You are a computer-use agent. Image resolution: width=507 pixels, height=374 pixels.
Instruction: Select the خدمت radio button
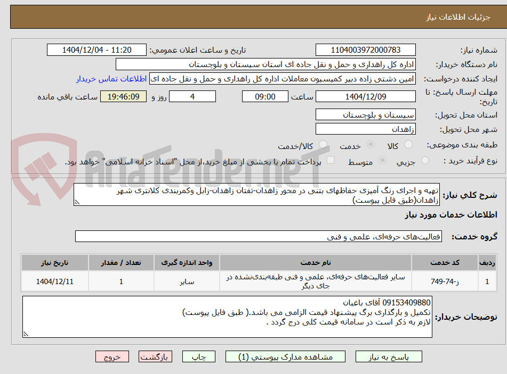(371, 145)
